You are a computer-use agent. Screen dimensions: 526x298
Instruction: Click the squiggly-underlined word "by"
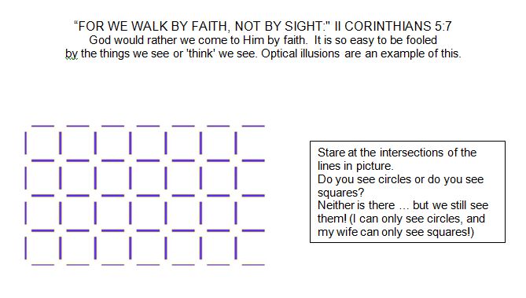[72, 53]
